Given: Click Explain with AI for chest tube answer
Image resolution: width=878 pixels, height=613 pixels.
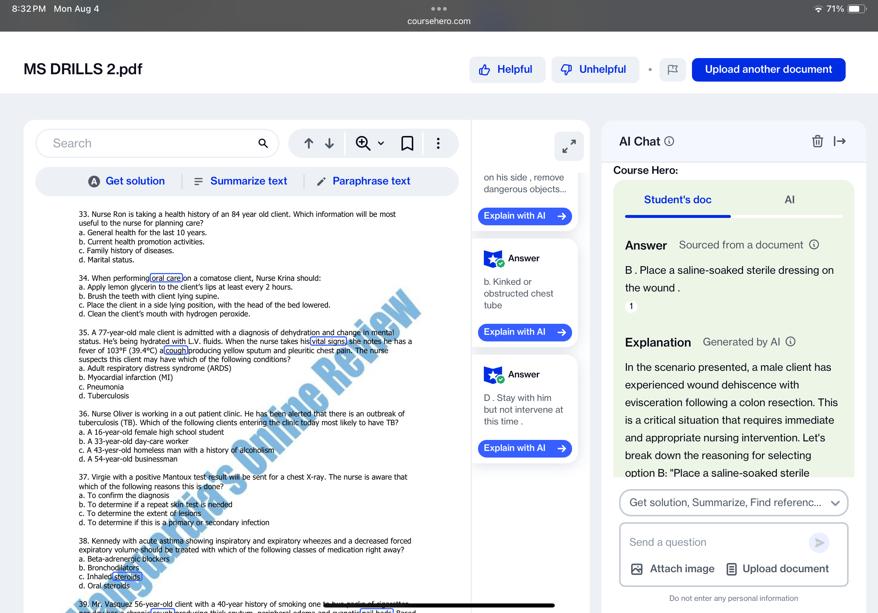Looking at the screenshot, I should click(x=524, y=332).
